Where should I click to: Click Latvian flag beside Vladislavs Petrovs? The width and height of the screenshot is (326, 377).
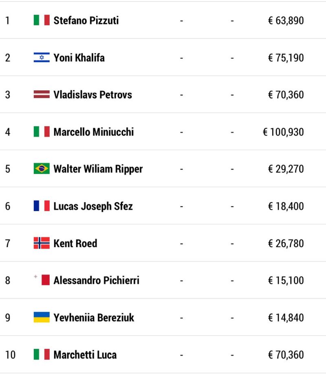pyautogui.click(x=42, y=94)
